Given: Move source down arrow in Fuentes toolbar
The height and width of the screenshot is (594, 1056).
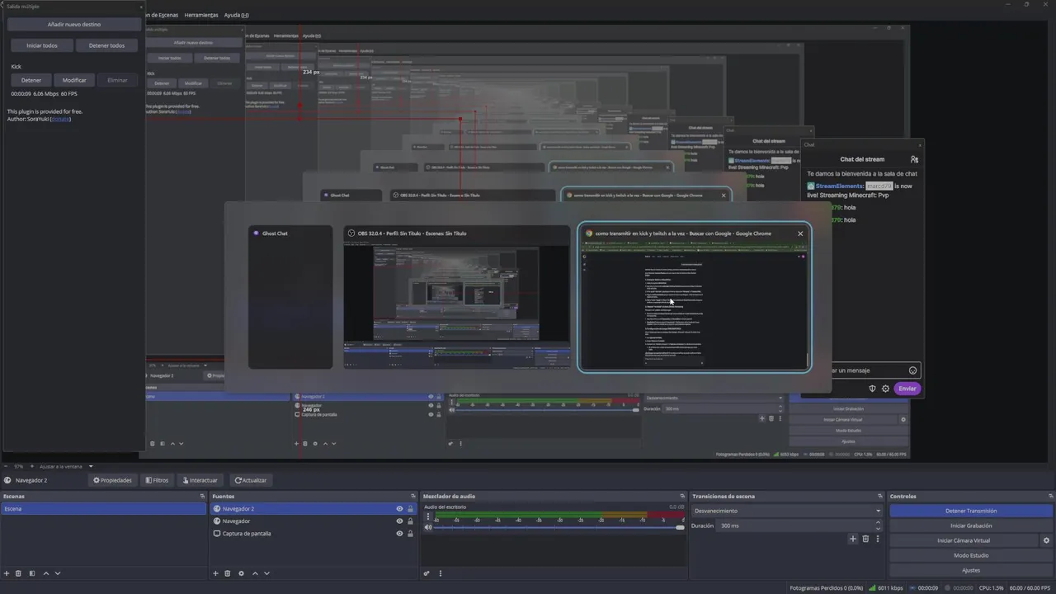Looking at the screenshot, I should coord(266,573).
